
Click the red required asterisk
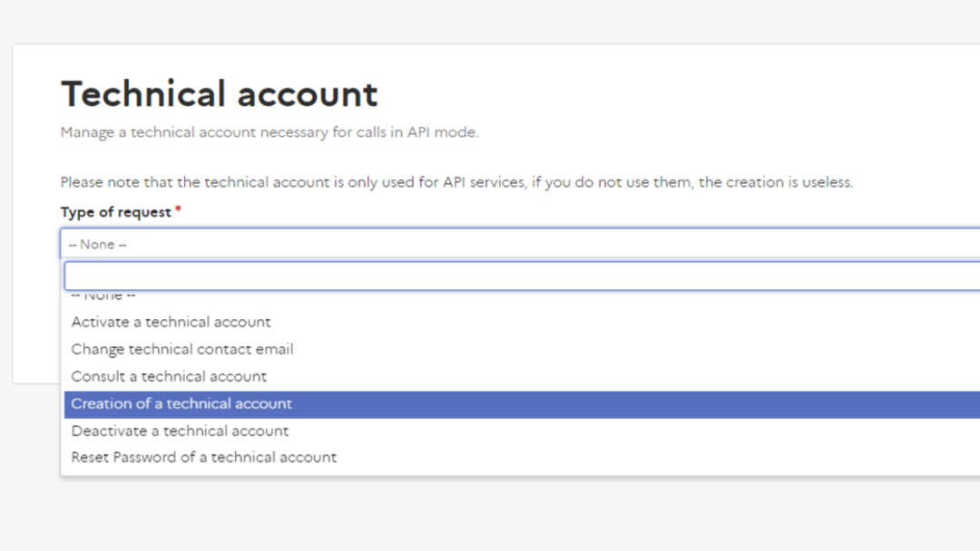(x=178, y=210)
